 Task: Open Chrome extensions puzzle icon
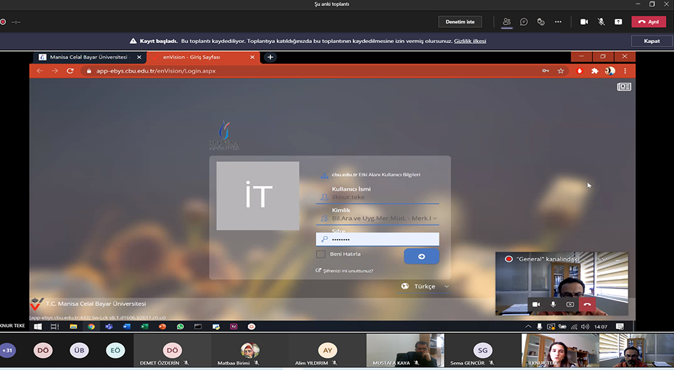[x=594, y=71]
